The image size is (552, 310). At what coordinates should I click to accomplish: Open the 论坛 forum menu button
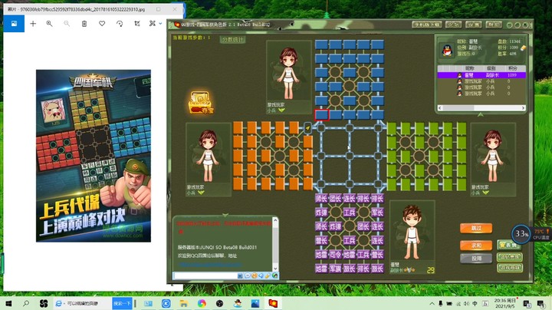[453, 25]
